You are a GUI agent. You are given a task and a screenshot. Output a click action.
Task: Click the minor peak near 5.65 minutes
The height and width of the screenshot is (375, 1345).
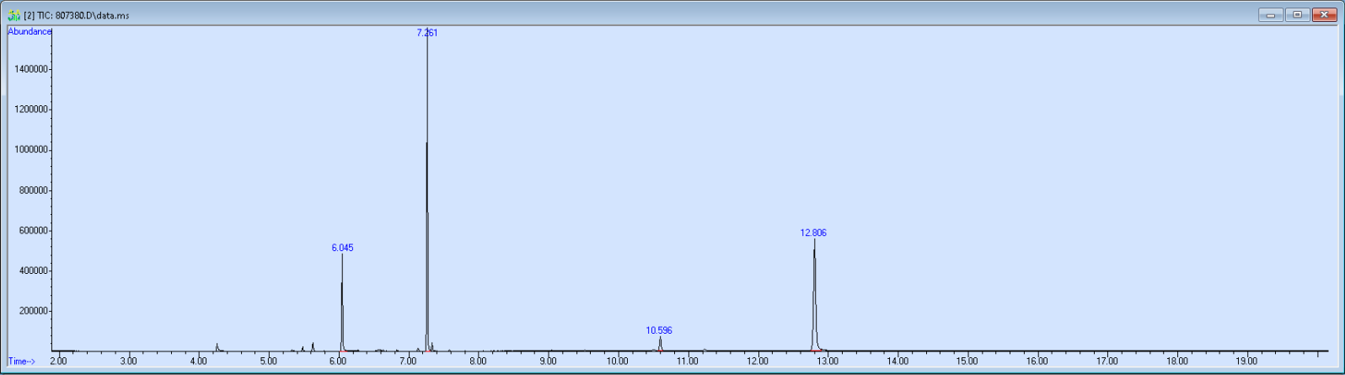(x=313, y=346)
